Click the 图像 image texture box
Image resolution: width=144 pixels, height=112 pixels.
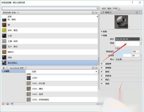coord(127,44)
